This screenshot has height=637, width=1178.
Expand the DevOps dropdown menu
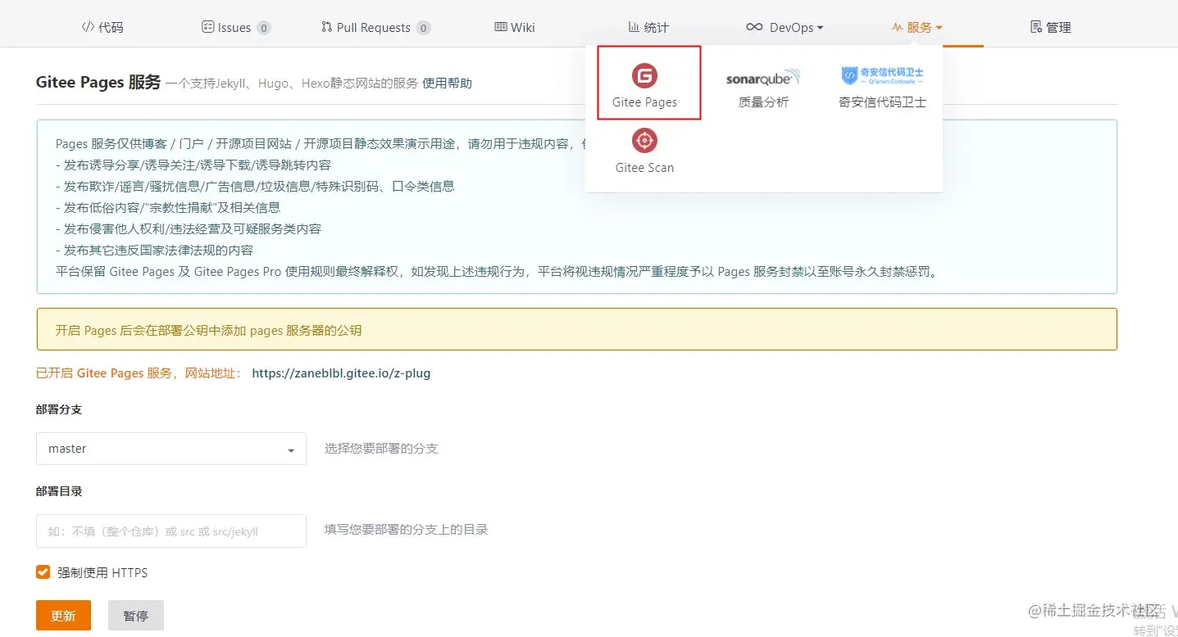(785, 27)
